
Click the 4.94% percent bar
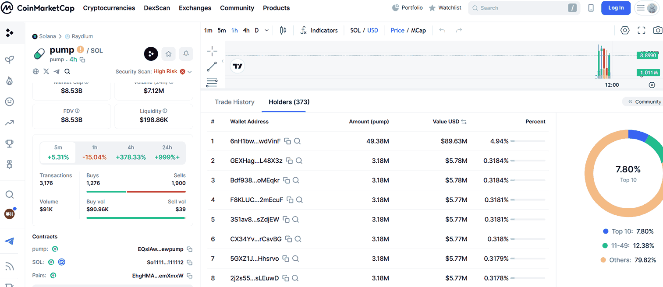click(x=528, y=141)
